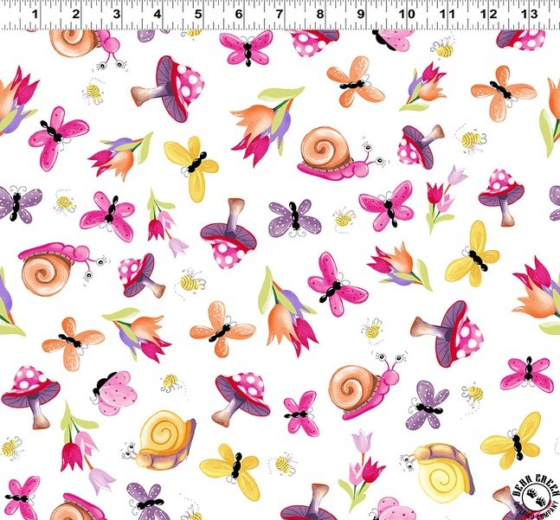The image size is (560, 520).
Task: Click the number 9 on the ruler
Action: (362, 15)
